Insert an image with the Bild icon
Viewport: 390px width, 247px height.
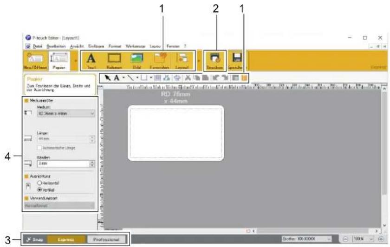pyautogui.click(x=137, y=60)
